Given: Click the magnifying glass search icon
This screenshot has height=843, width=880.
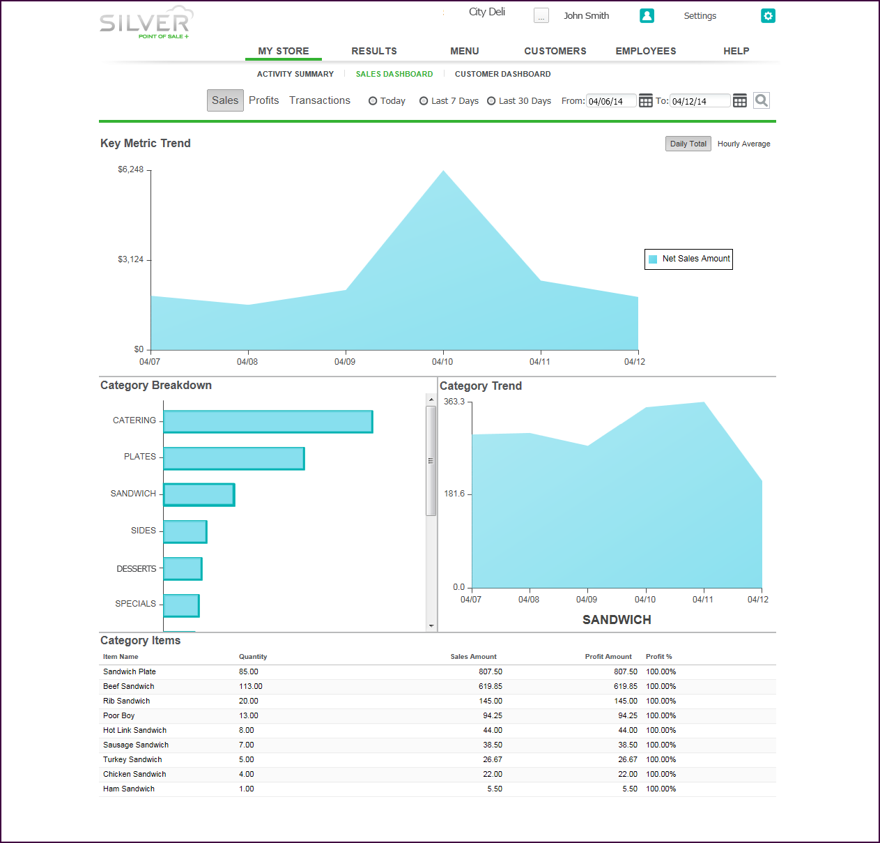Looking at the screenshot, I should point(762,100).
